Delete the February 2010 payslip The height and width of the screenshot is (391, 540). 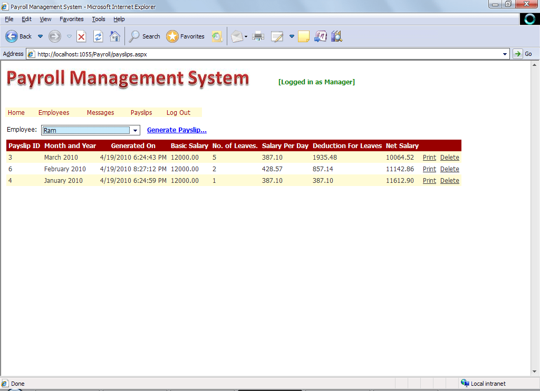449,169
